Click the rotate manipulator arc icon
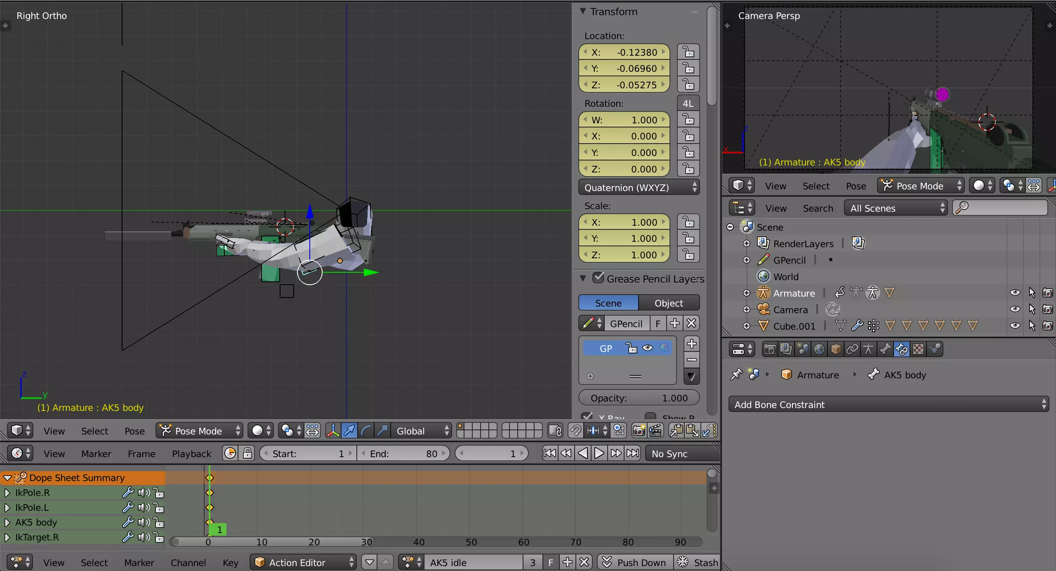The height and width of the screenshot is (571, 1056). [x=365, y=431]
